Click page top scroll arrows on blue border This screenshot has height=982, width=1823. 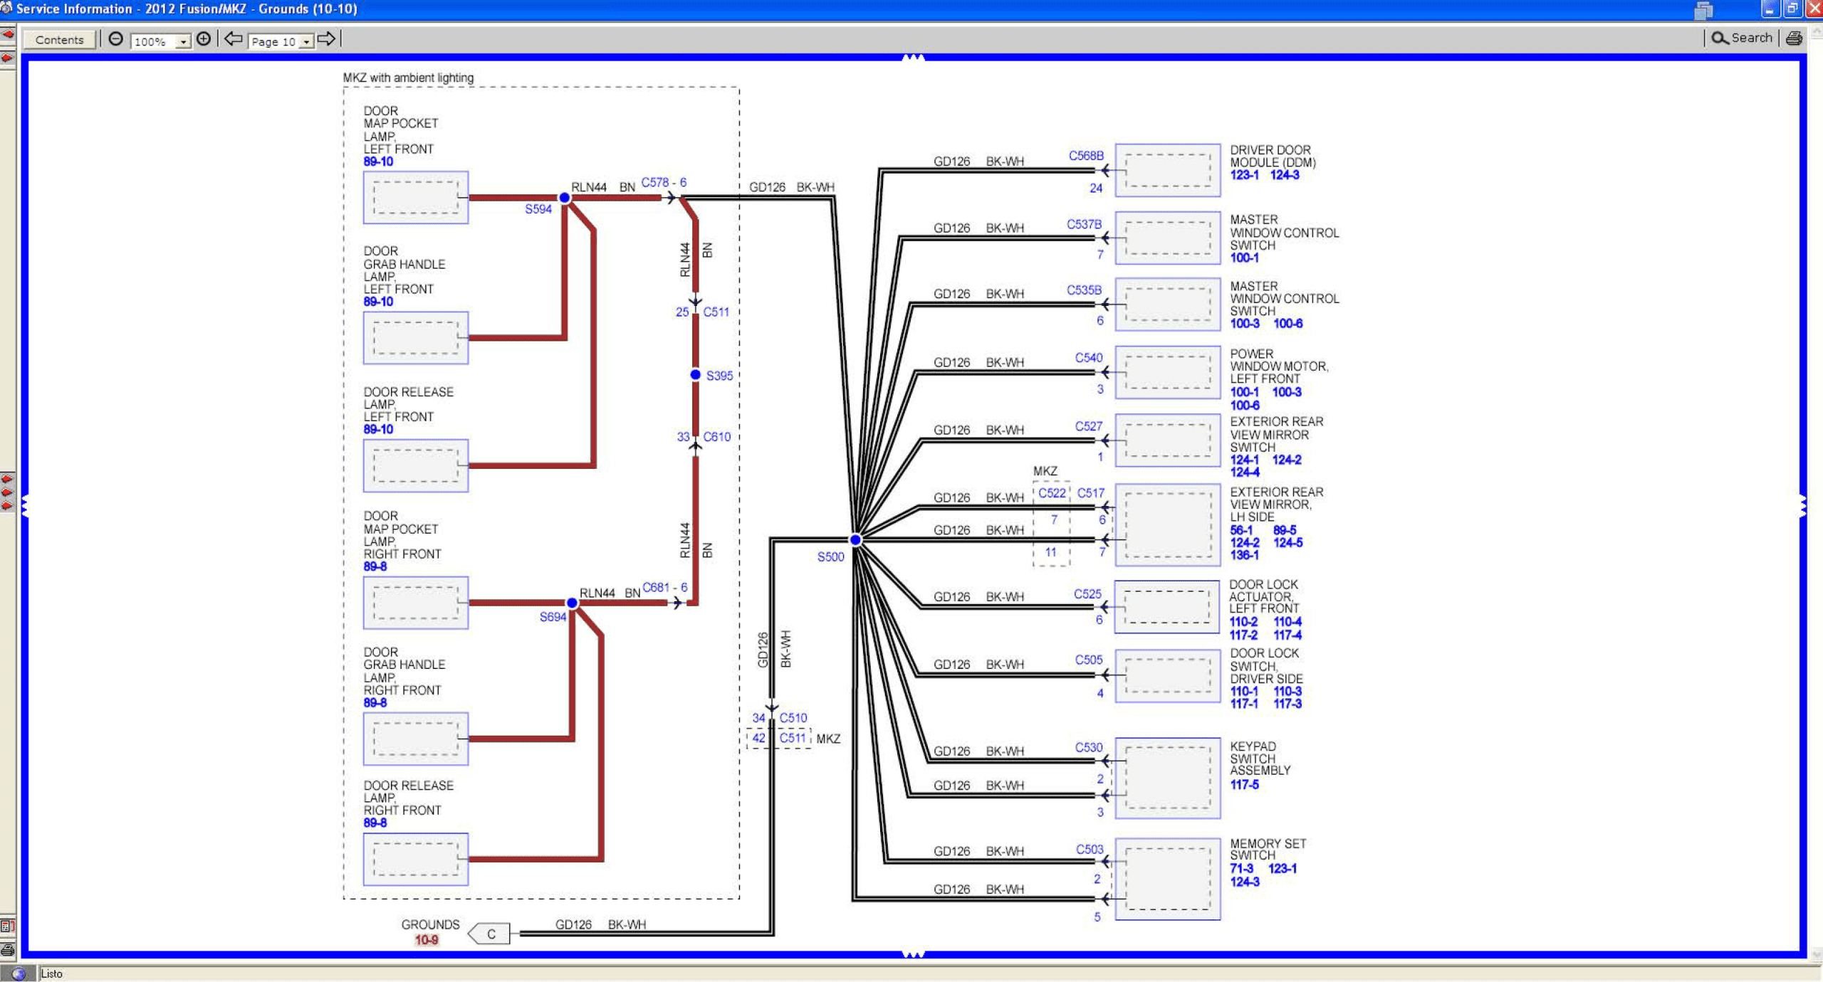coord(913,58)
